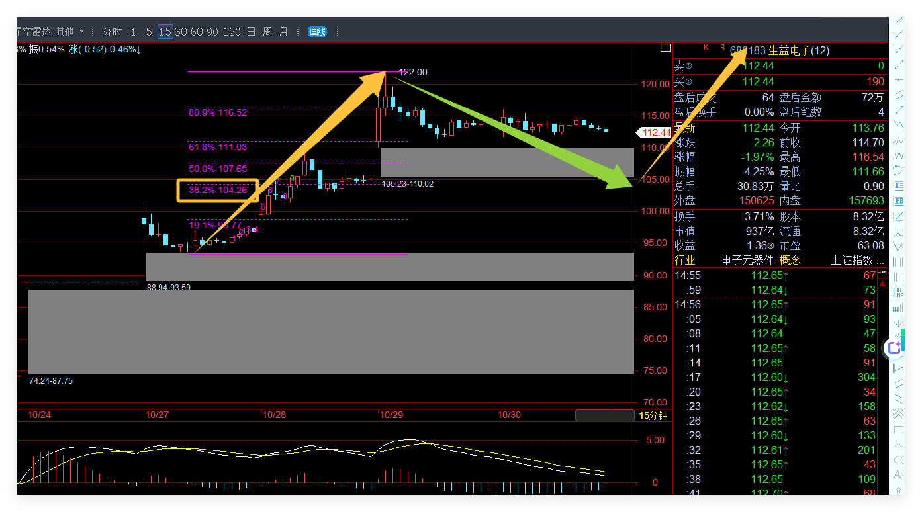Click the red K marker beside stock code
Viewport: 922px width, 512px height.
(706, 47)
